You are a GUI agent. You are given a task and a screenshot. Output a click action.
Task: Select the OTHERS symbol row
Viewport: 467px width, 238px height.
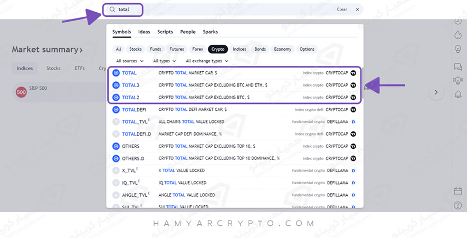click(x=234, y=146)
